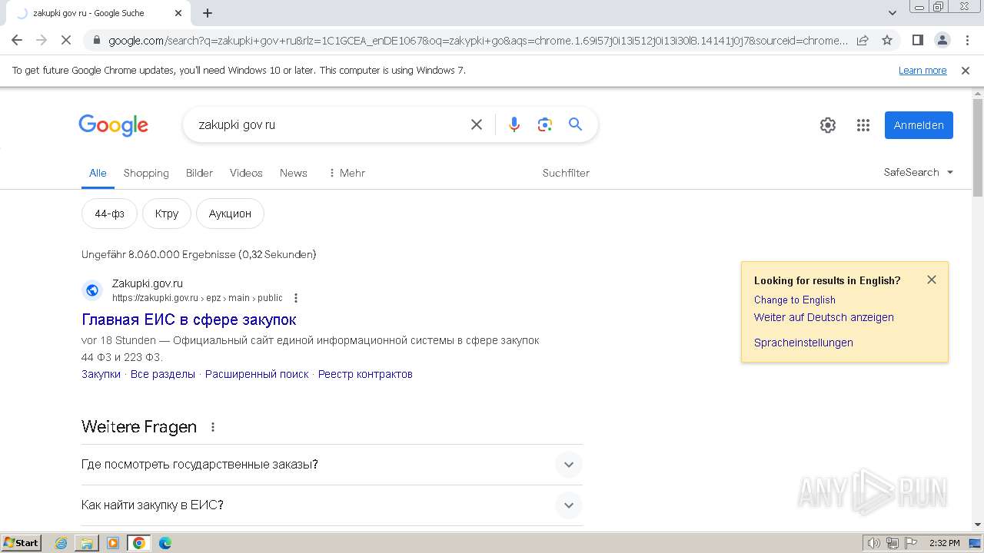984x553 pixels.
Task: Bookmark this page with the star icon
Action: pyautogui.click(x=887, y=40)
